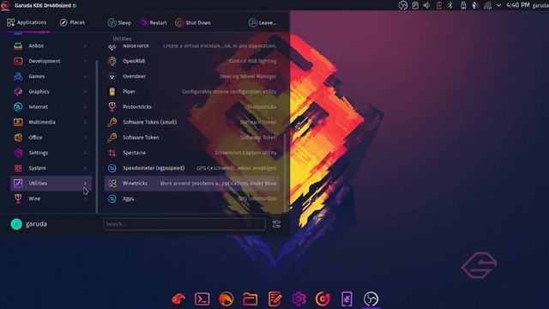Open Piper mouse configuration utility
The width and height of the screenshot is (549, 309).
(x=192, y=92)
